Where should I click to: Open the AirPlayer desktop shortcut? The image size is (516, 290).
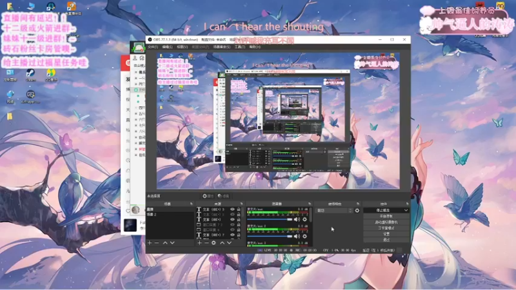[x=30, y=97]
